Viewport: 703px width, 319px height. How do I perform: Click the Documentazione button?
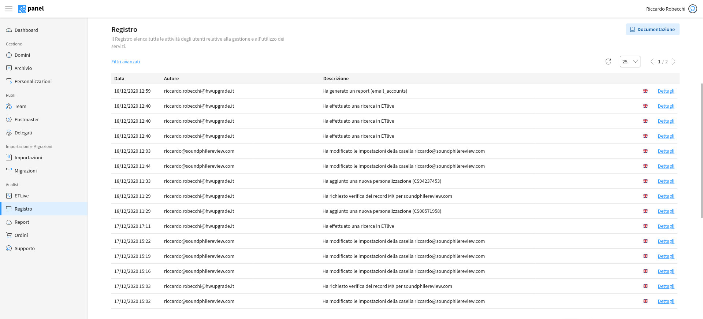coord(652,29)
